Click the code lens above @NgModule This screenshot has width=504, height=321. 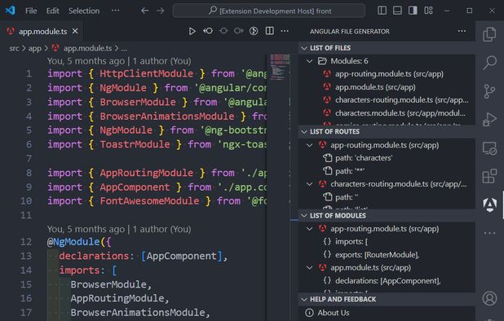[119, 229]
